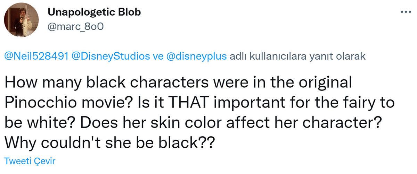The height and width of the screenshot is (174, 417).
Task: Click the "adlı kullanıcılara yanıt olarak" reply text
Action: click(x=297, y=57)
